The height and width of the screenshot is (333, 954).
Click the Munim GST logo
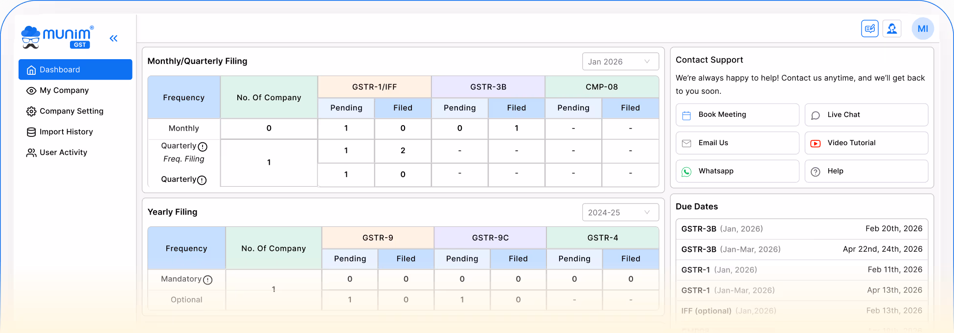[x=57, y=37]
